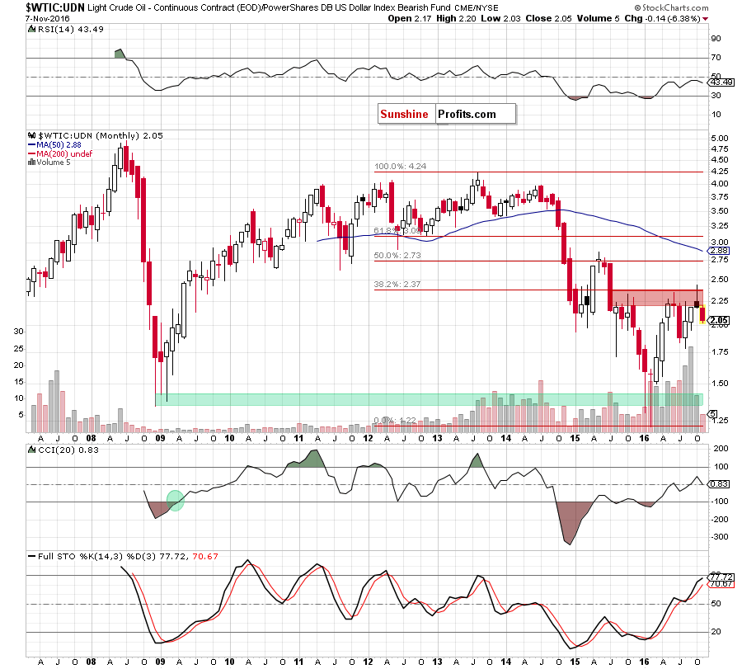Click the $WTIC:UDN (Monthly) 2.05 legend
Image resolution: width=742 pixels, height=669 pixels.
pos(101,135)
